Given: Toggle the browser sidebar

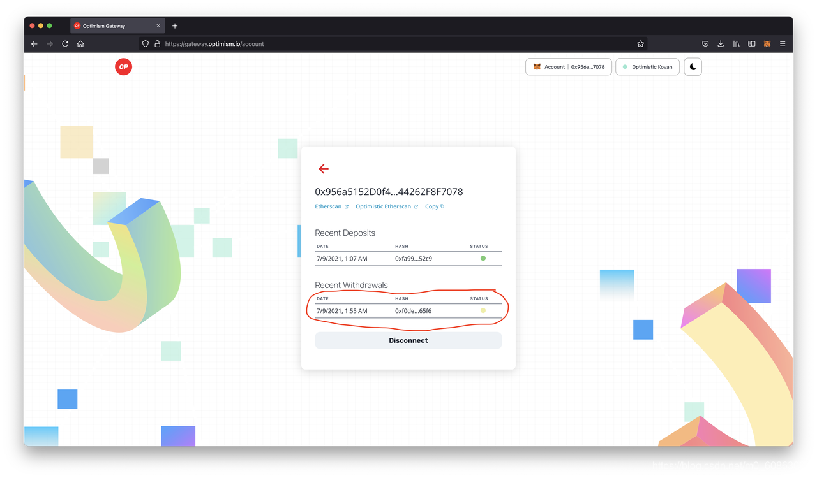Looking at the screenshot, I should (752, 44).
